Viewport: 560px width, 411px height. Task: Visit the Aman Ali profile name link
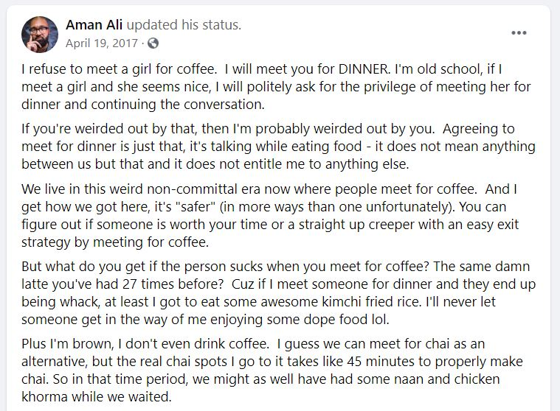(94, 25)
